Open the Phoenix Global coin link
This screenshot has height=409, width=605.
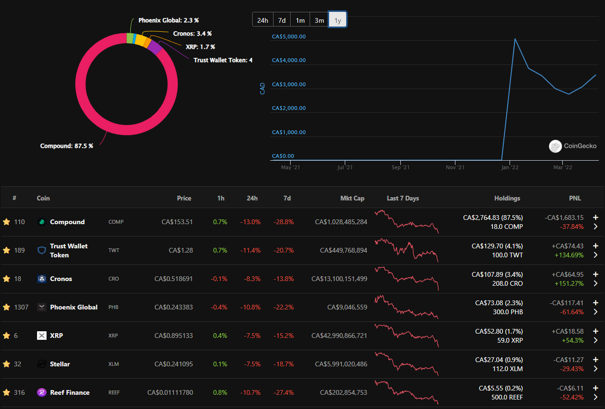74,307
